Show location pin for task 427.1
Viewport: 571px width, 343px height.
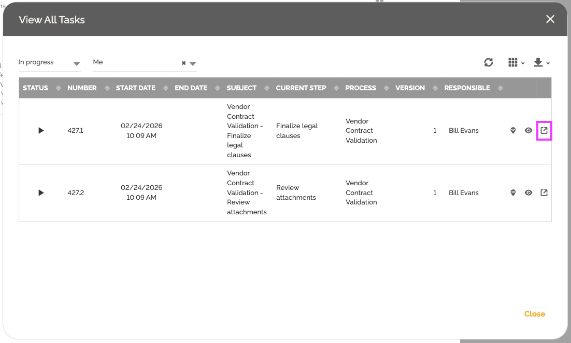(x=513, y=131)
